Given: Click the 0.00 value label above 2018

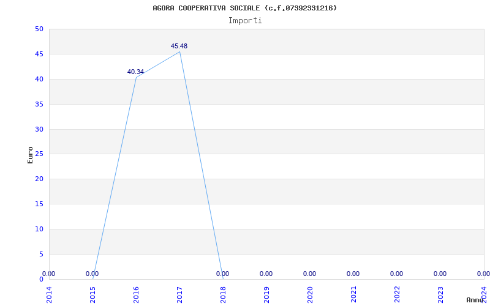Looking at the screenshot, I should point(222,274).
